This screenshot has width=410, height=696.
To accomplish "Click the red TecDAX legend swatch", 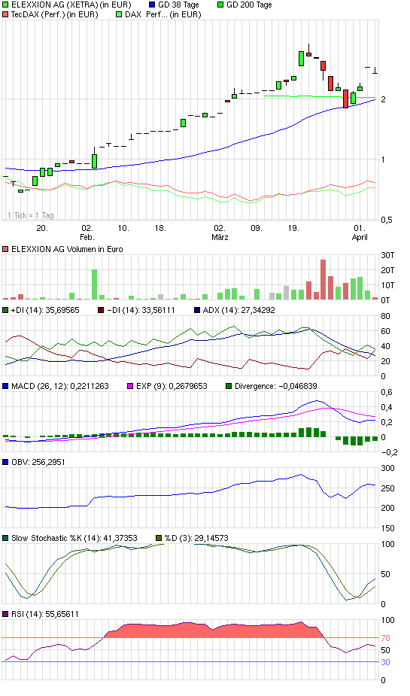I will (x=5, y=14).
